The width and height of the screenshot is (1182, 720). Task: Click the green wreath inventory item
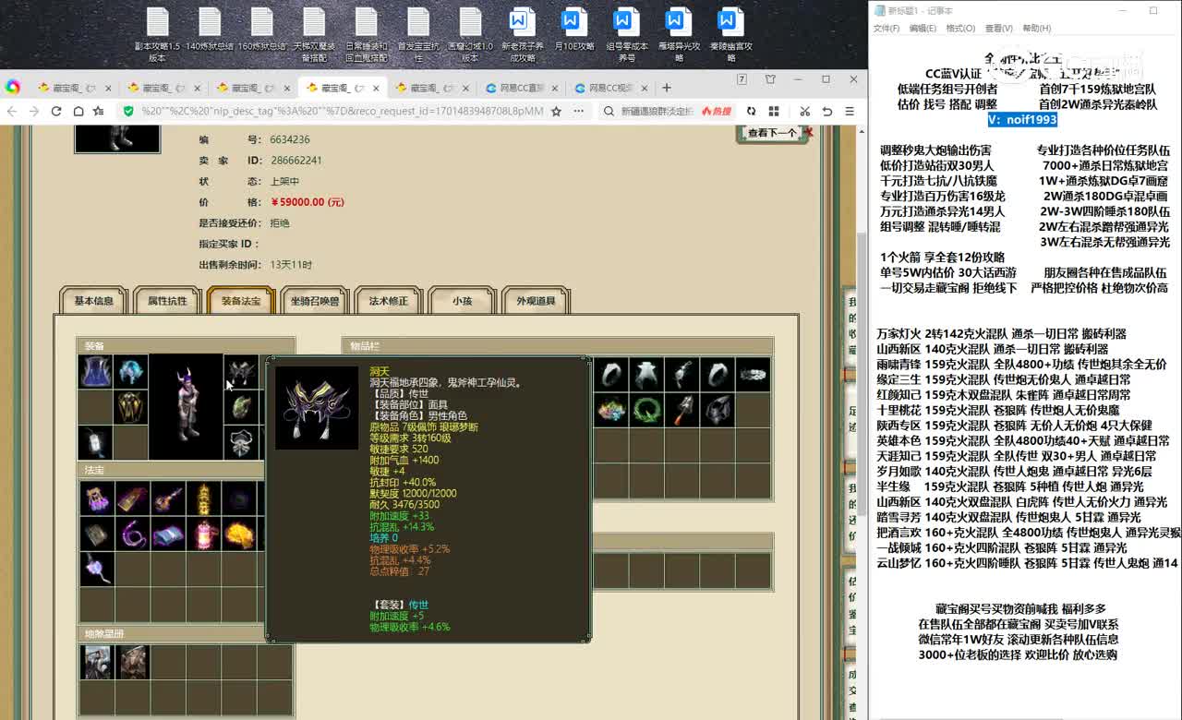point(647,408)
